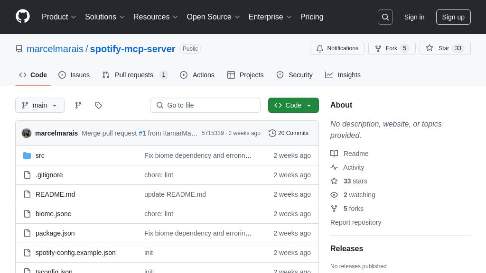Click the Activity pulse icon
486x273 pixels.
[x=334, y=167]
